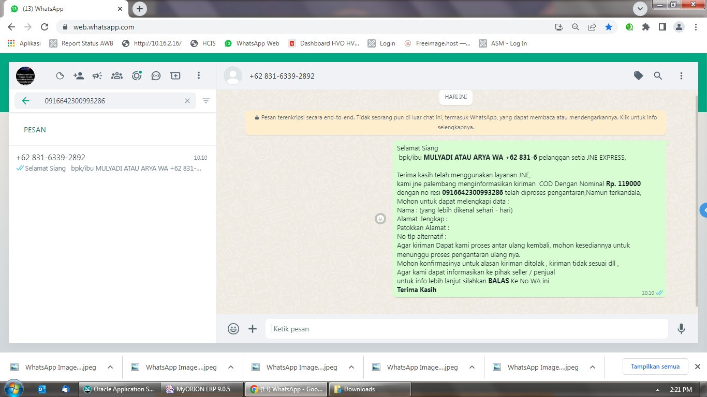Reload the WhatsApp Web page
This screenshot has height=397, width=707.
click(x=45, y=27)
